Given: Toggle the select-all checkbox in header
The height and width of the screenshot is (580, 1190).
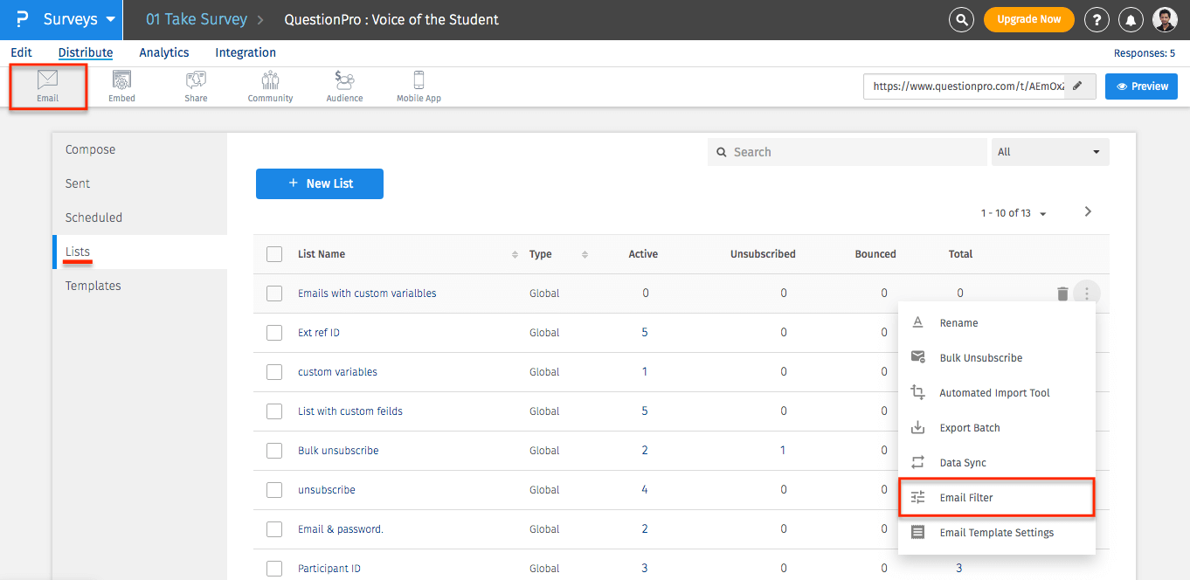Looking at the screenshot, I should (x=274, y=254).
